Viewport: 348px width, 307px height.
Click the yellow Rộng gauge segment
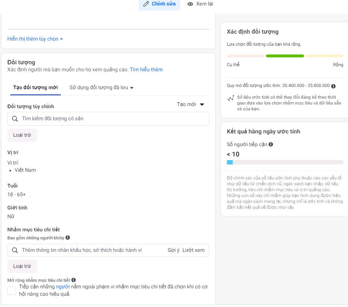324,56
